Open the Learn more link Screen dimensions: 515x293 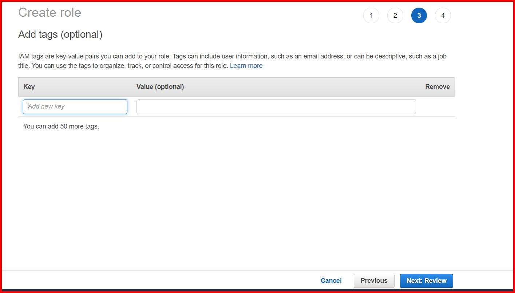(x=246, y=66)
